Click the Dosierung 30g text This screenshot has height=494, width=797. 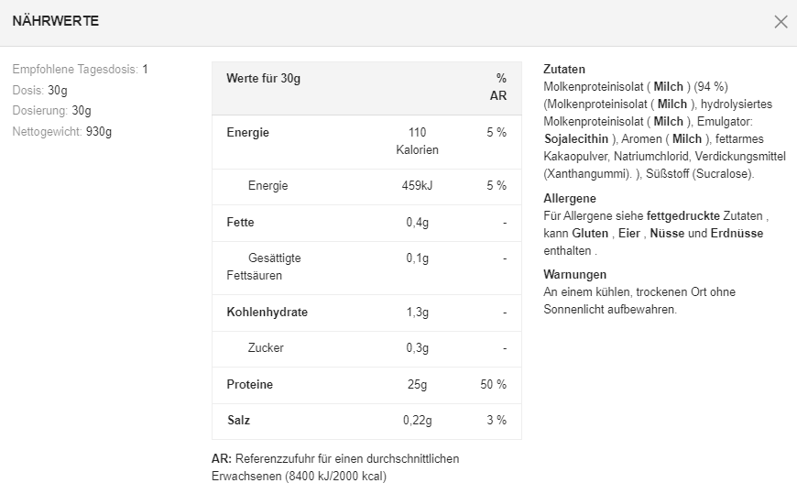(x=52, y=111)
